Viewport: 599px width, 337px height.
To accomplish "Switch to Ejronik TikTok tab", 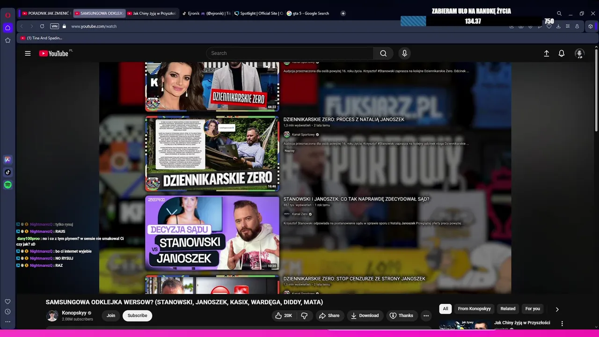I will pos(206,14).
